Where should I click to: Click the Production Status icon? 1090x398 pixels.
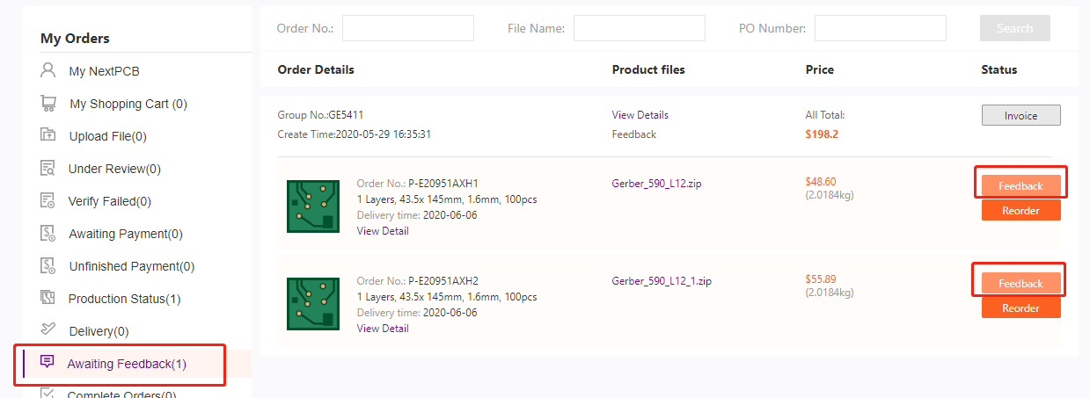48,298
